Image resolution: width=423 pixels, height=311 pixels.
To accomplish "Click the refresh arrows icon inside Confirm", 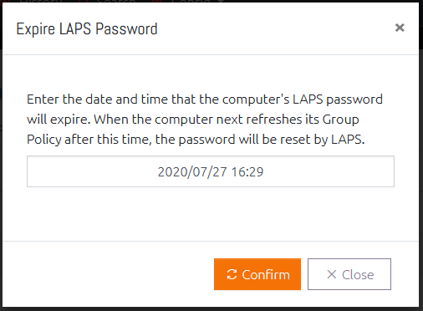I will pos(232,274).
